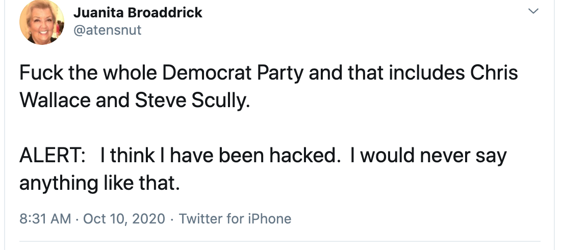
Task: Click the Oct 10, 2020 date
Action: click(124, 219)
